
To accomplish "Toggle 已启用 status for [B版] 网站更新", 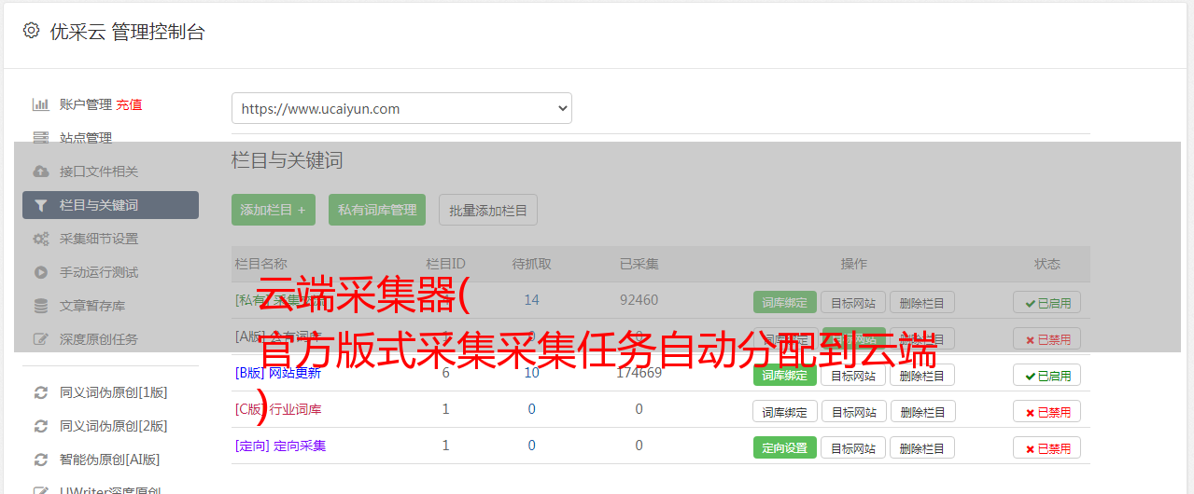I will point(1047,375).
